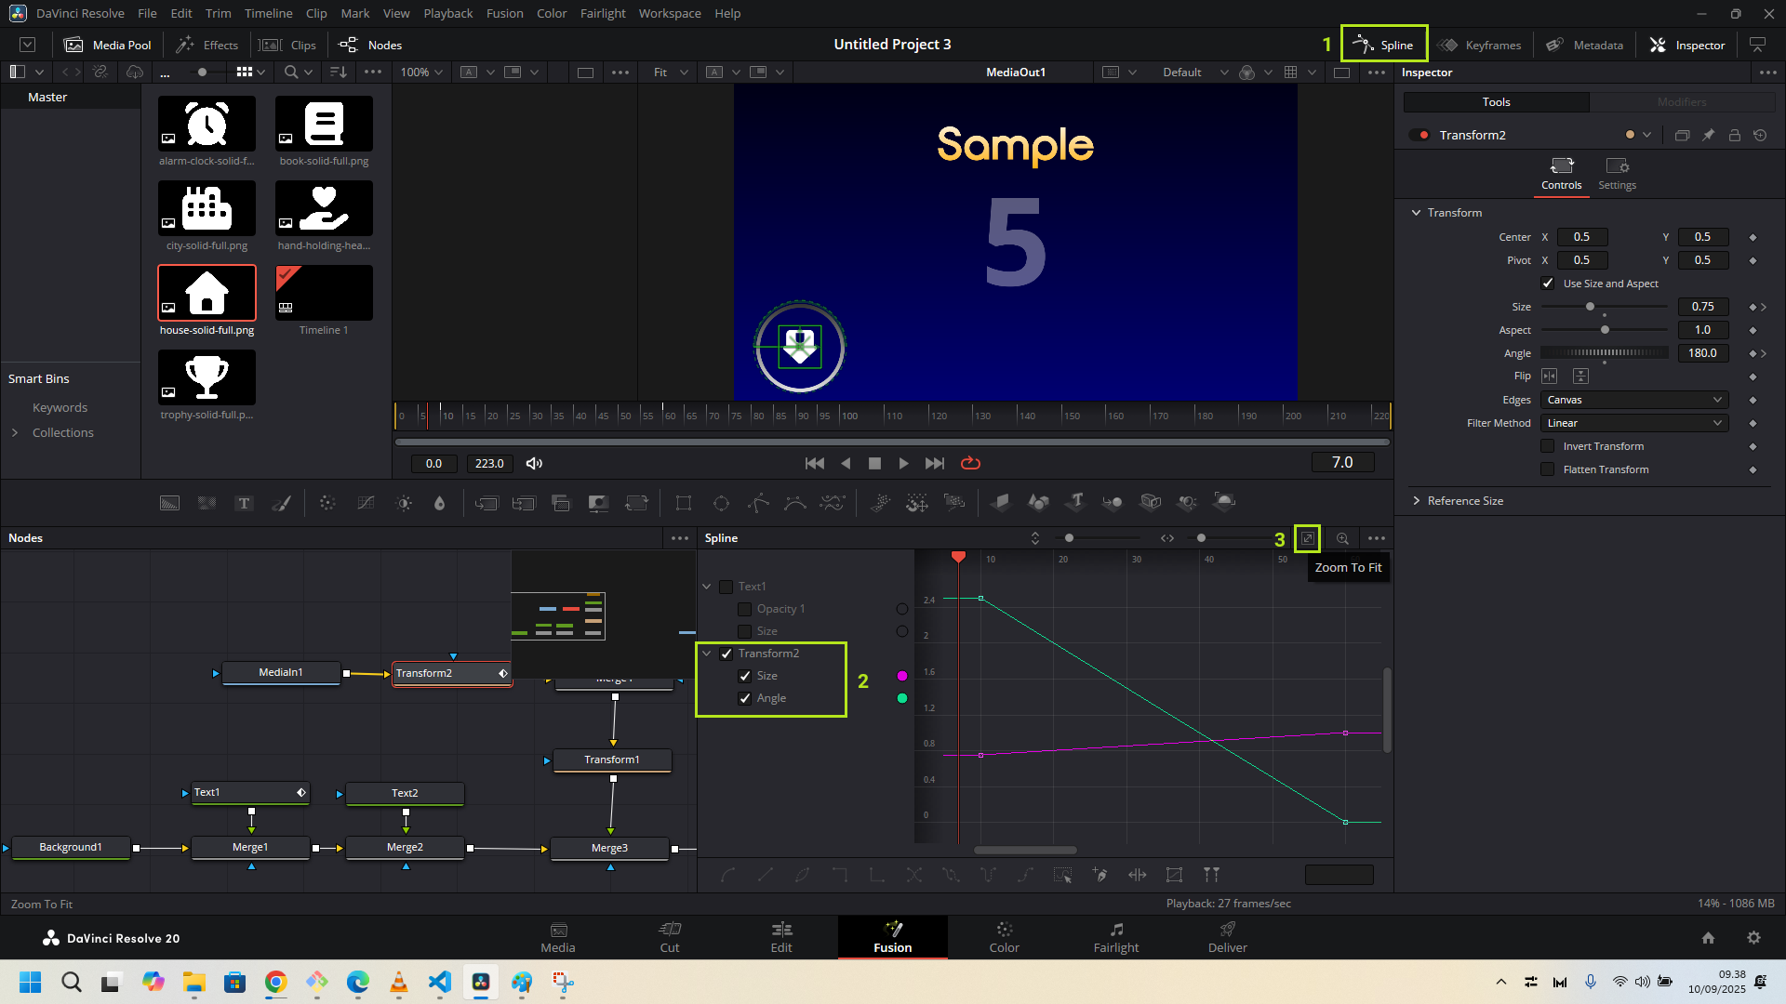Open the Filter Method Linear dropdown
Viewport: 1786px width, 1004px height.
click(1633, 423)
